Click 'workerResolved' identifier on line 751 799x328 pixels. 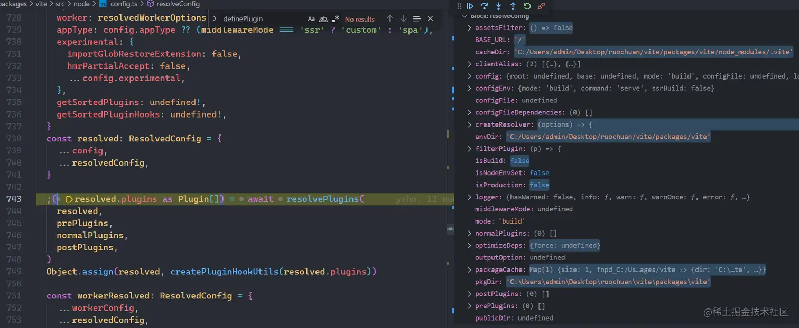click(x=114, y=296)
